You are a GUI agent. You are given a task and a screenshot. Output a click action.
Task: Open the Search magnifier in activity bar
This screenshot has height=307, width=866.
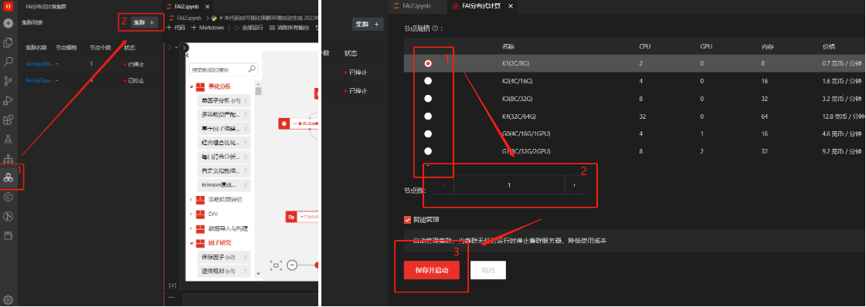[x=8, y=62]
